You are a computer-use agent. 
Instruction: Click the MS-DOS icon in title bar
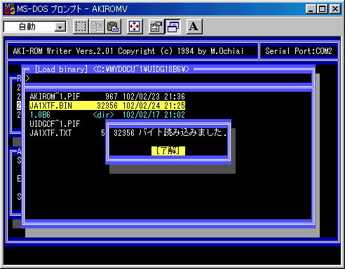coord(10,9)
